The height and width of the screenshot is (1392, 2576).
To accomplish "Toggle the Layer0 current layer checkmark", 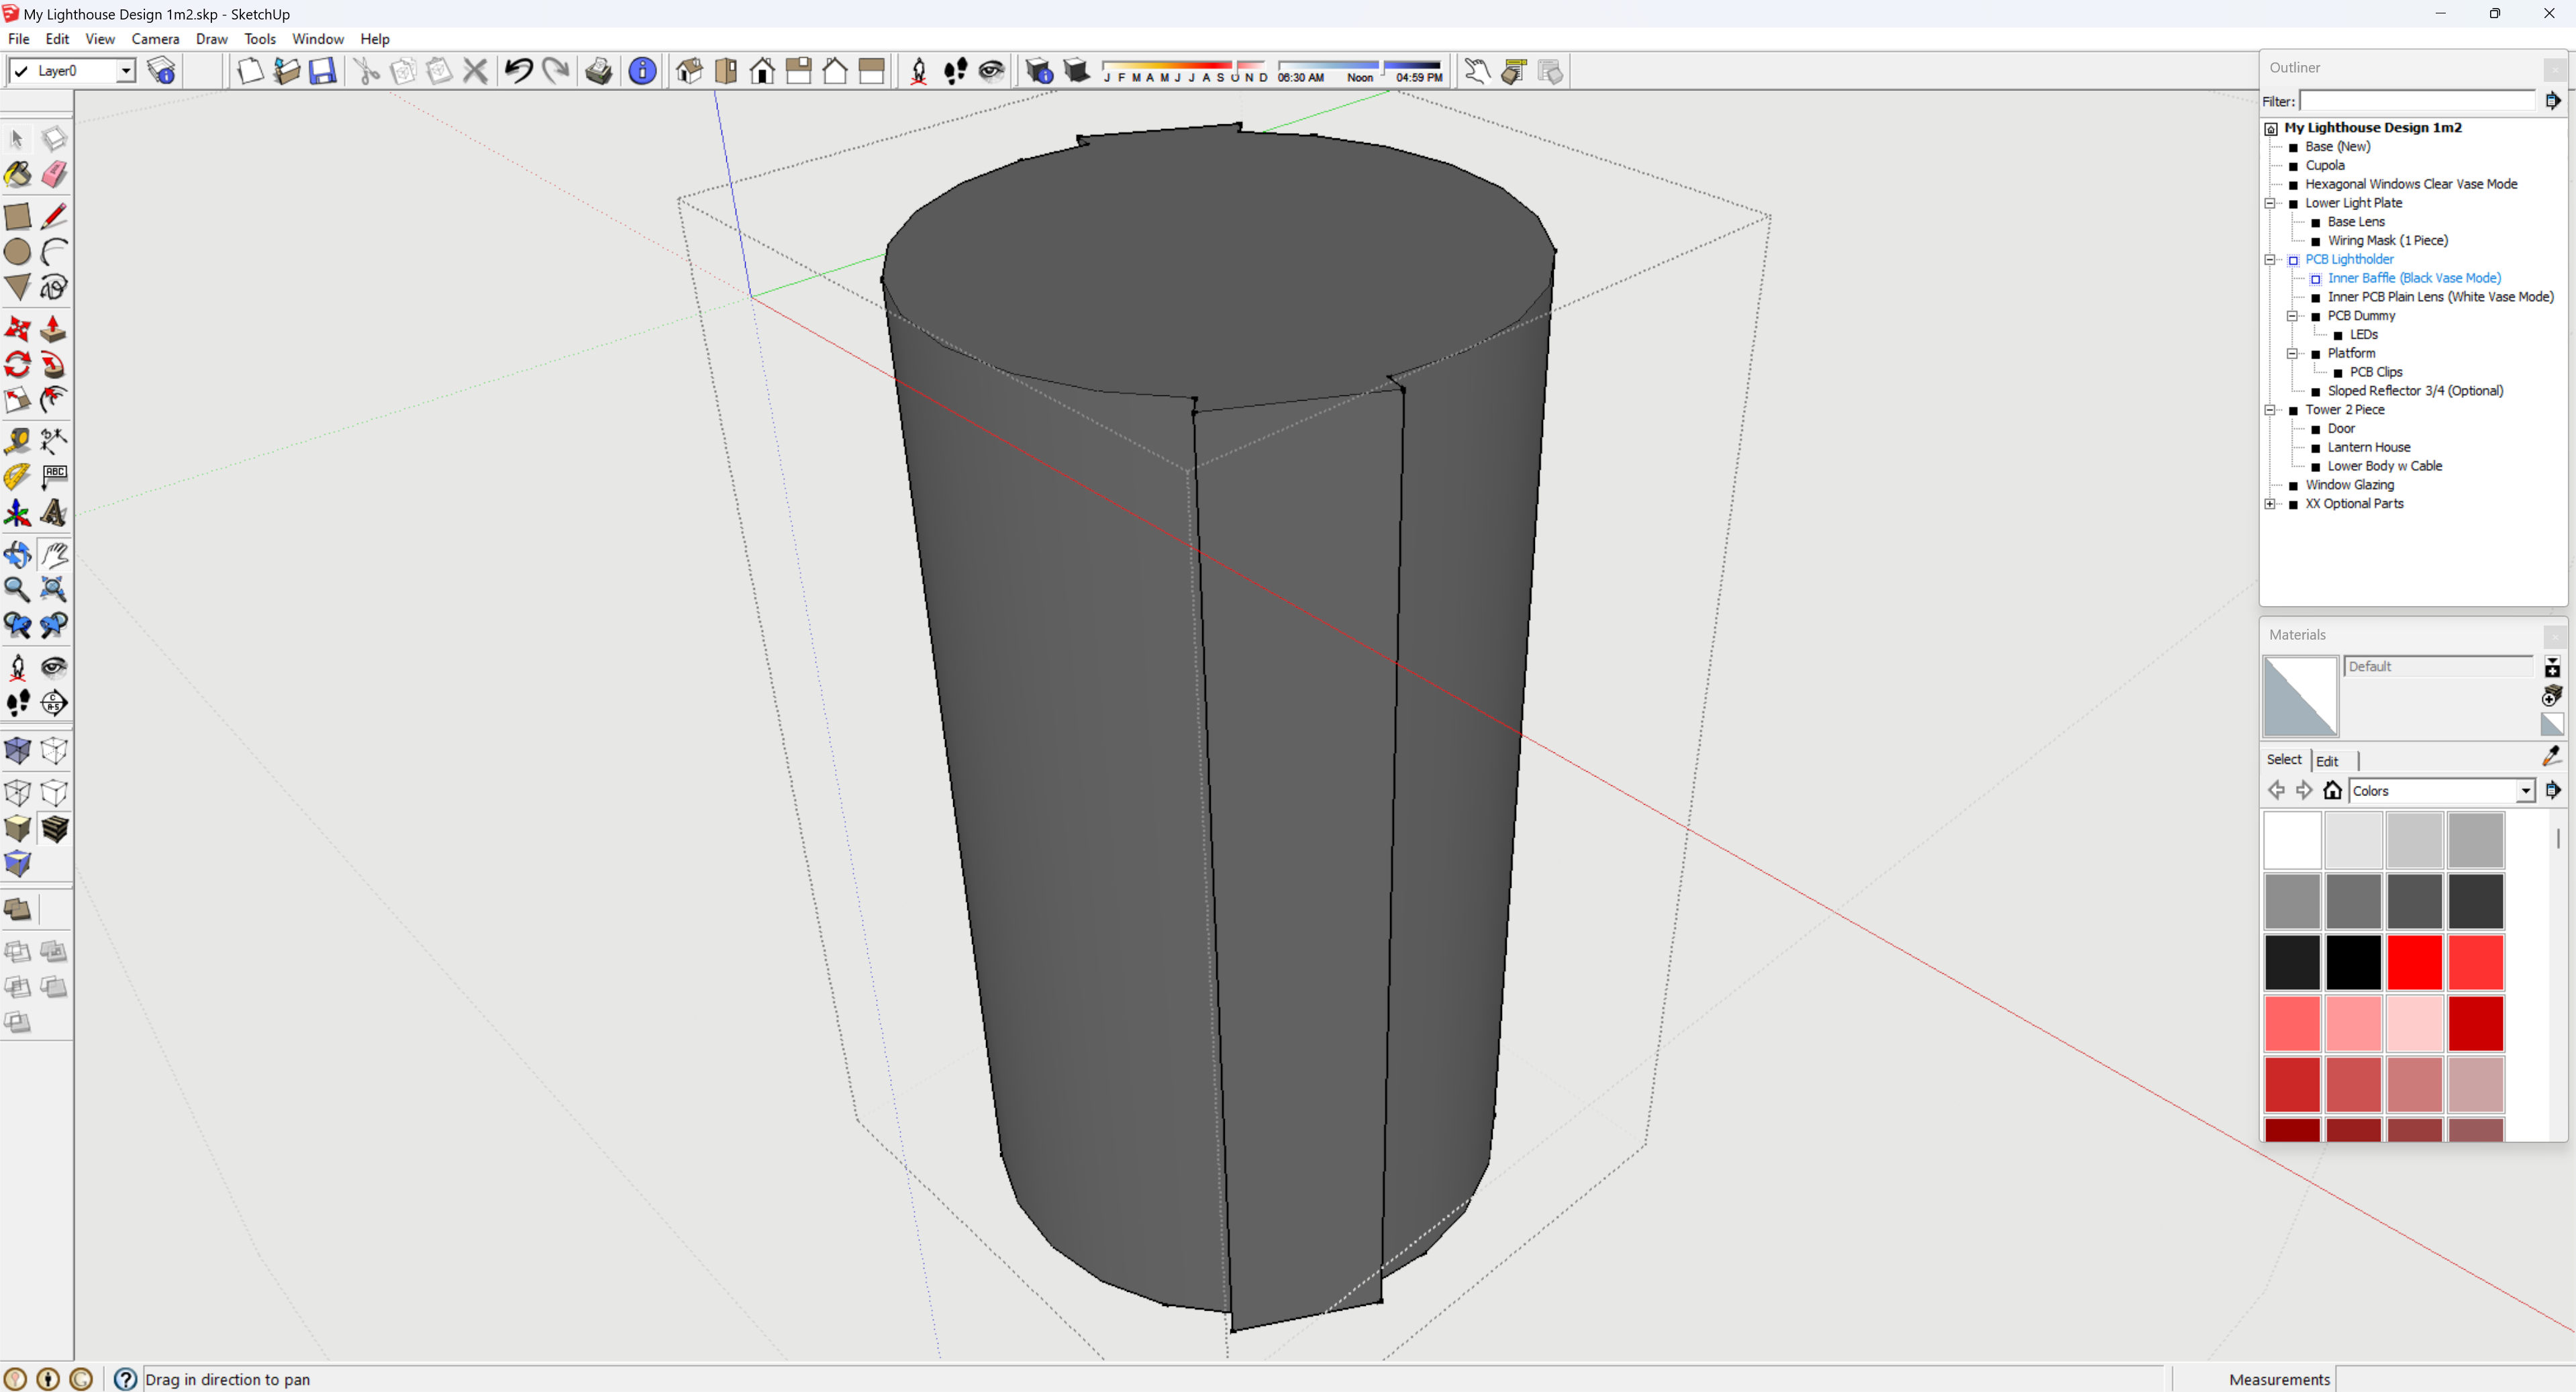I will [x=21, y=71].
